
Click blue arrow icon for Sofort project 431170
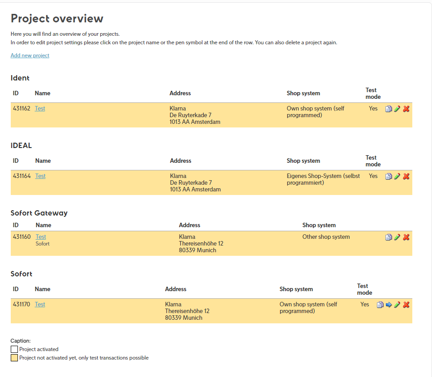click(389, 305)
